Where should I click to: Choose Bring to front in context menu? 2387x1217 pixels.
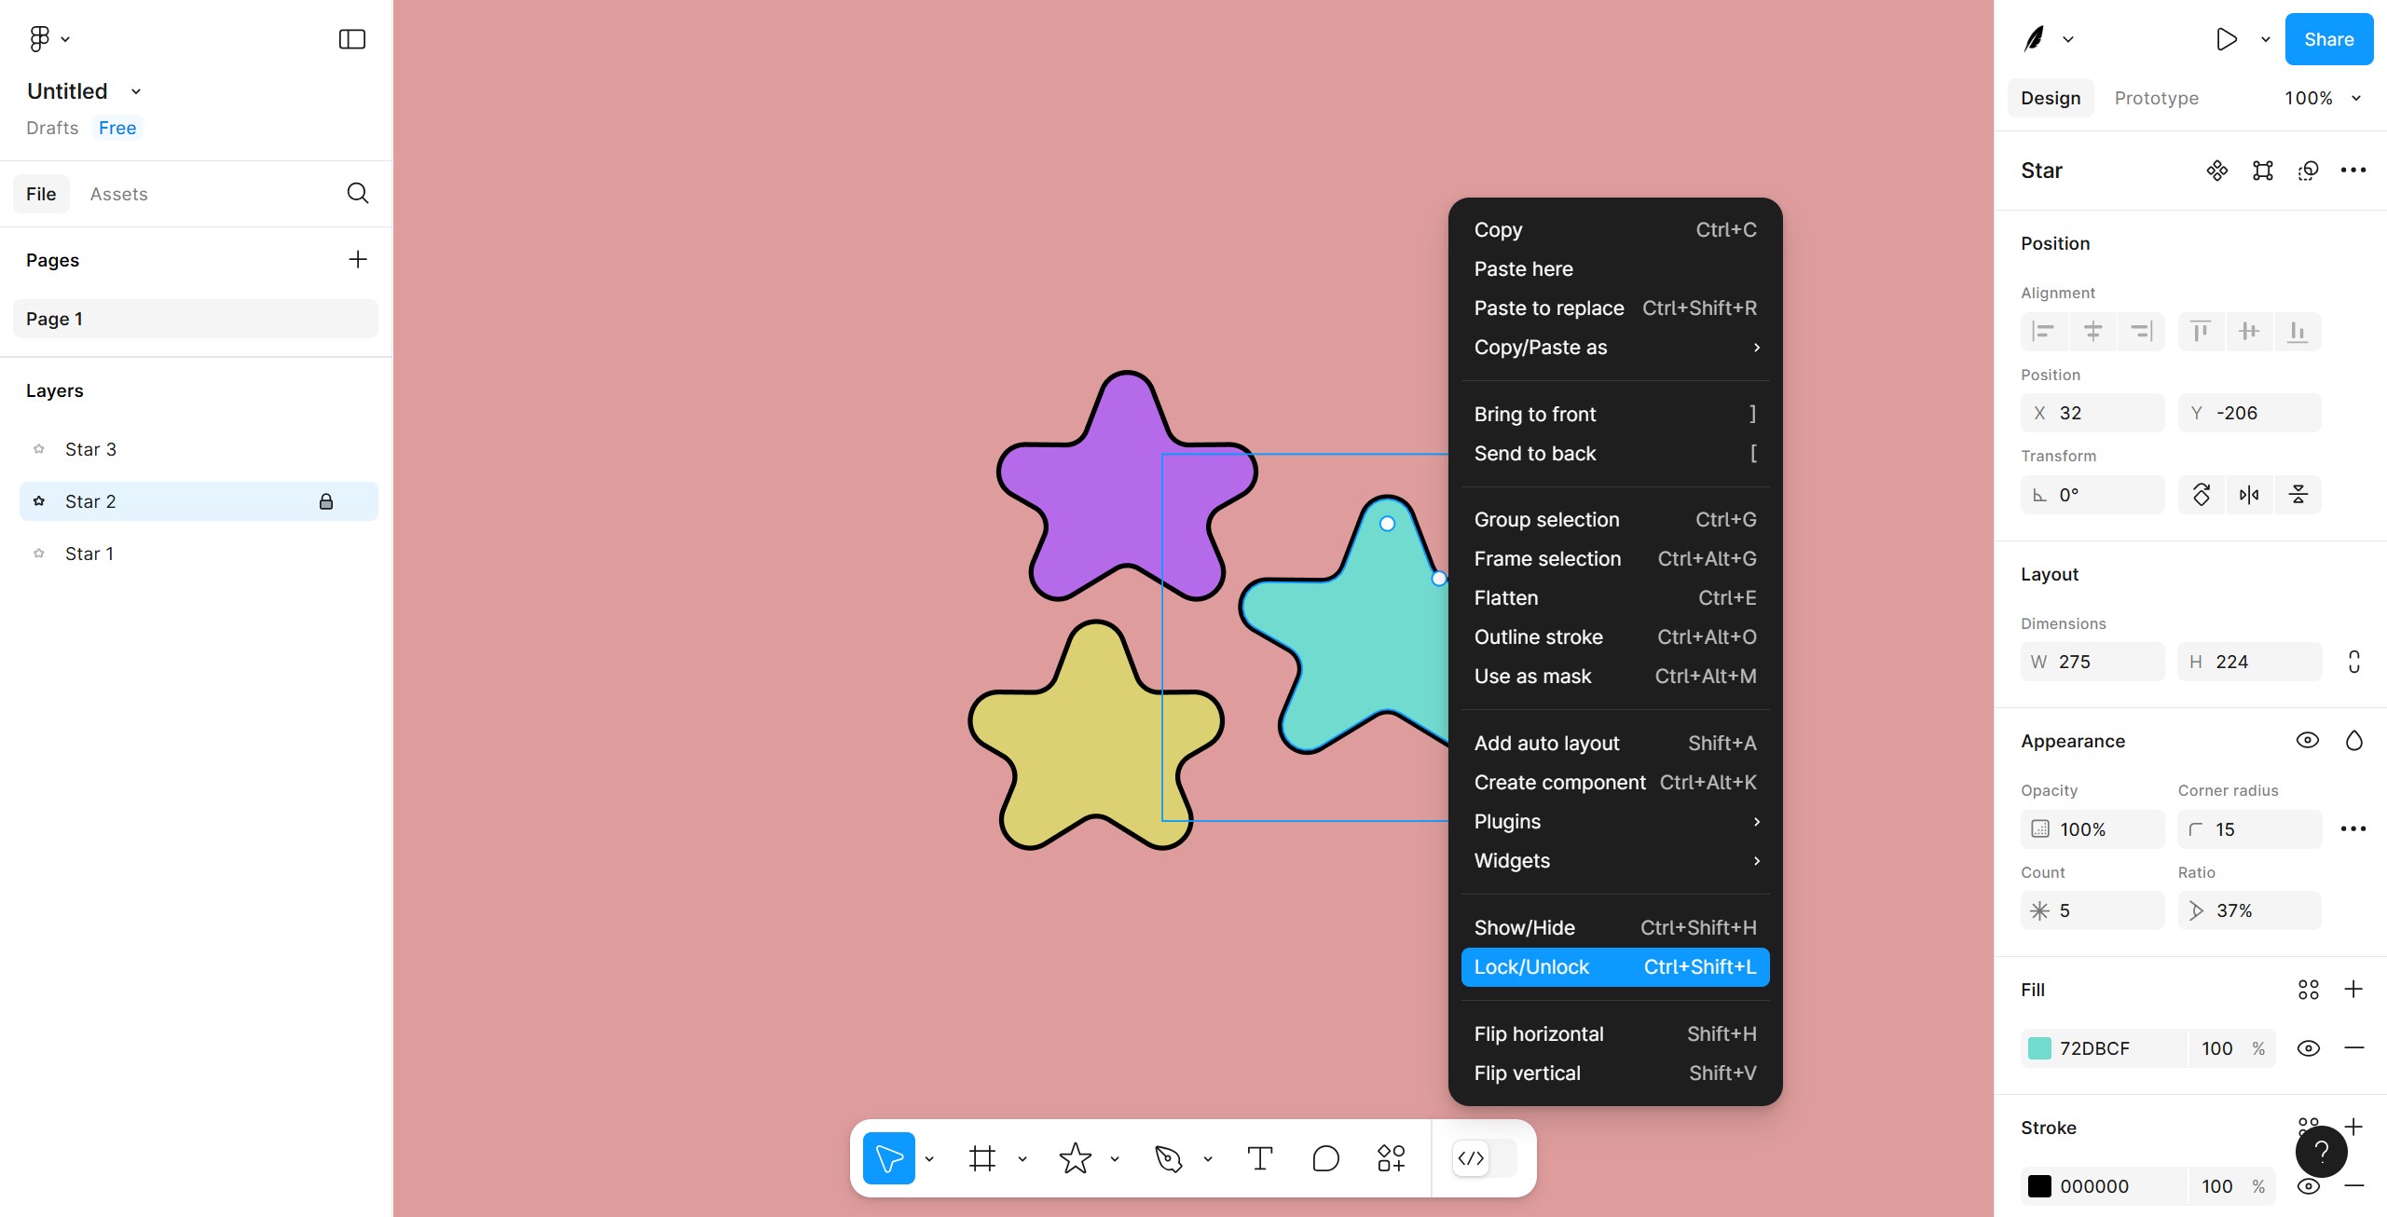1615,414
